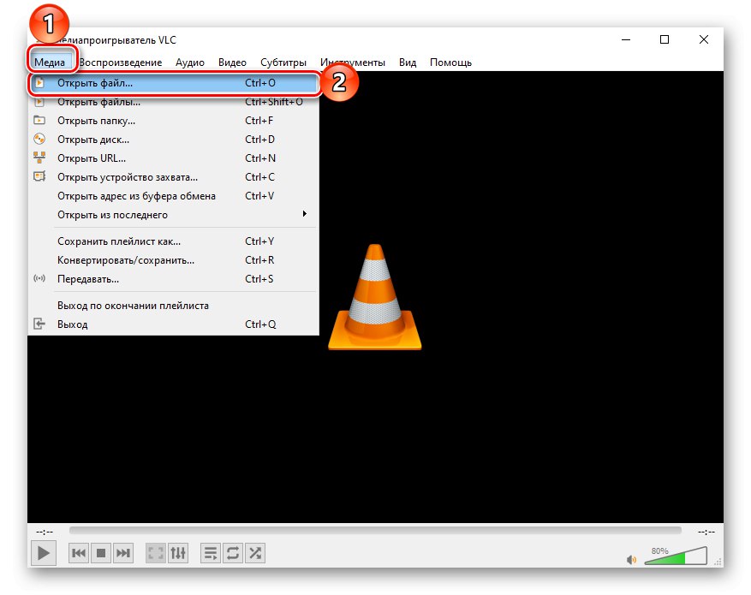The image size is (751, 595).
Task: Open the Аудио menu
Action: 189,62
